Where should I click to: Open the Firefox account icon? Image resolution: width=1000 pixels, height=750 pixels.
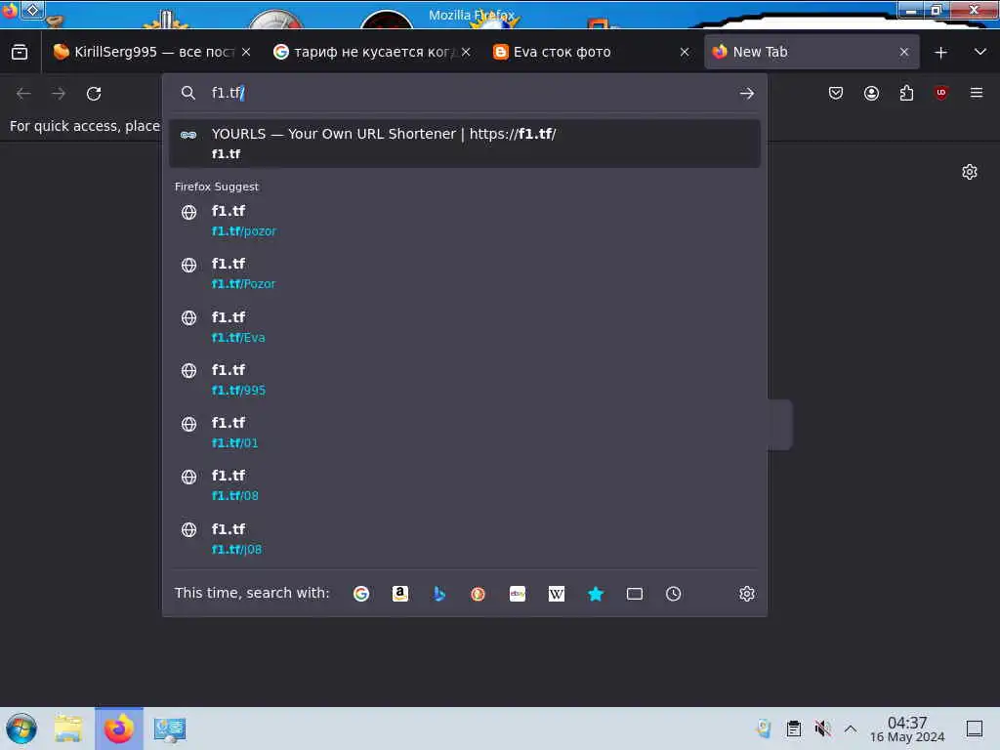click(871, 94)
